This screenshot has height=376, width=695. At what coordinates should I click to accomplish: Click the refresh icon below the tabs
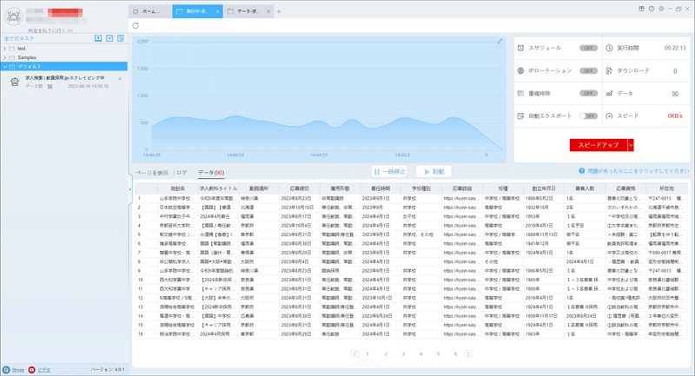136,26
